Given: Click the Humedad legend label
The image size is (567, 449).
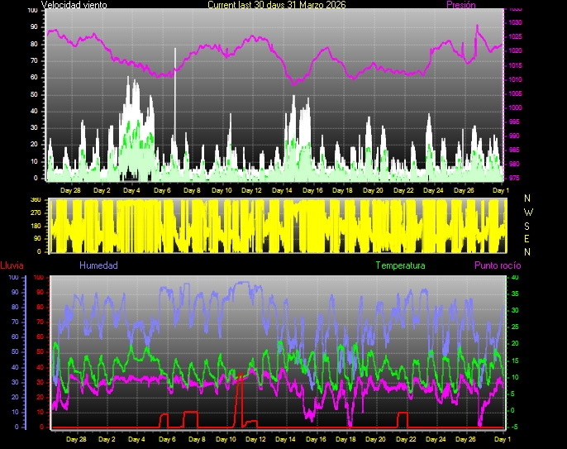Looking at the screenshot, I should coord(98,265).
